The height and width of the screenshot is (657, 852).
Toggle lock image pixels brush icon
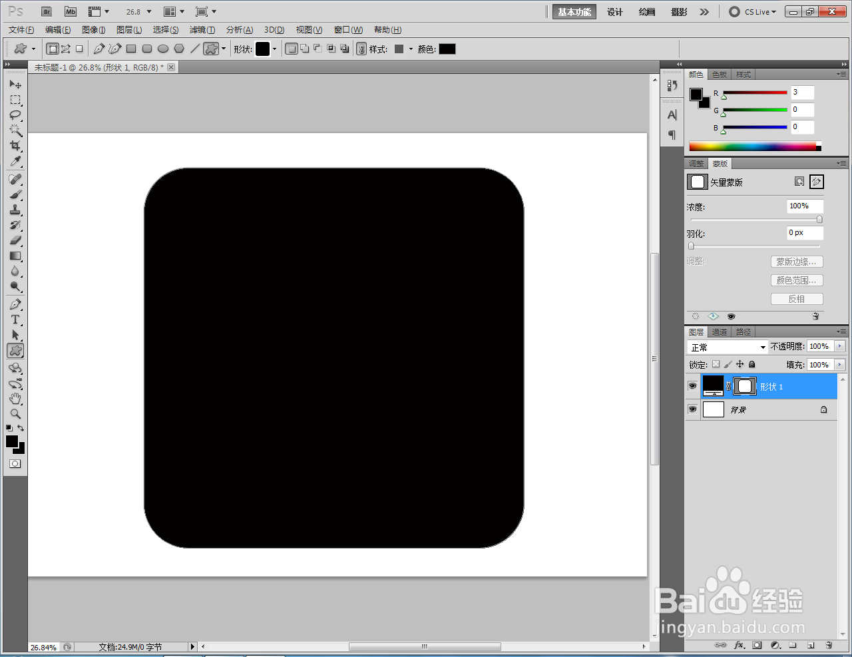(x=728, y=364)
